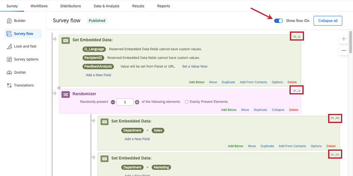Open the Results tab
Image resolution: width=353 pixels, height=176 pixels.
click(138, 6)
